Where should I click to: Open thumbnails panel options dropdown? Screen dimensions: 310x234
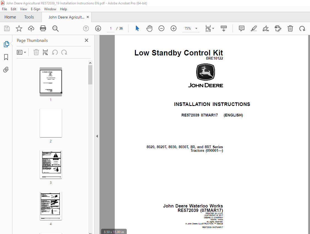tap(21, 52)
